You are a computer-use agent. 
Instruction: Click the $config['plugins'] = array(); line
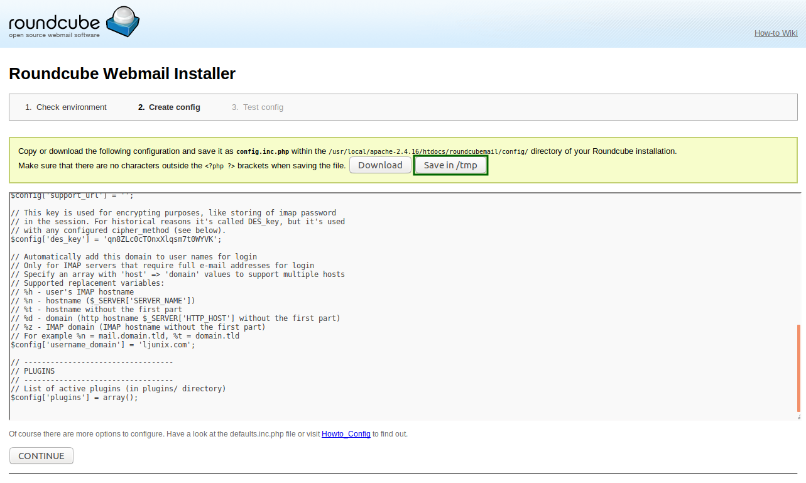74,398
